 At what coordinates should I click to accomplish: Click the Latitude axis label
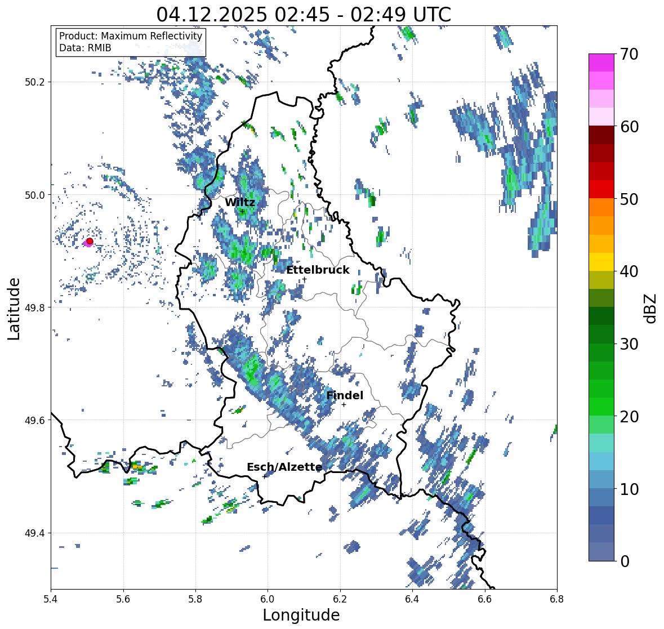[x=14, y=309]
